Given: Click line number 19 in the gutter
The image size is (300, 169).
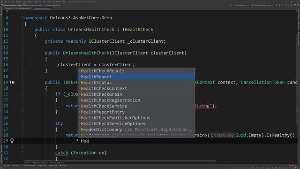Looking at the screenshot, I should [6, 83].
